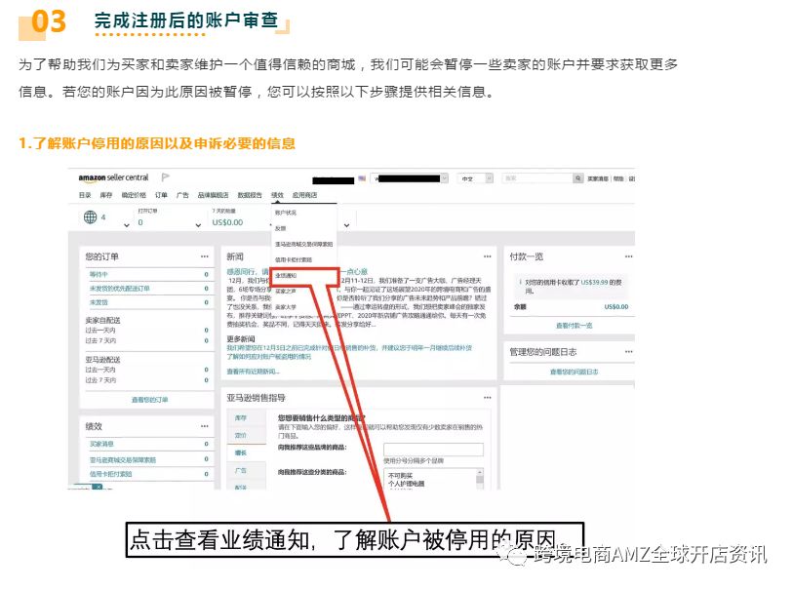Open the 绩效 widget options (…)
Screen dimensions: 793x589
(x=204, y=426)
